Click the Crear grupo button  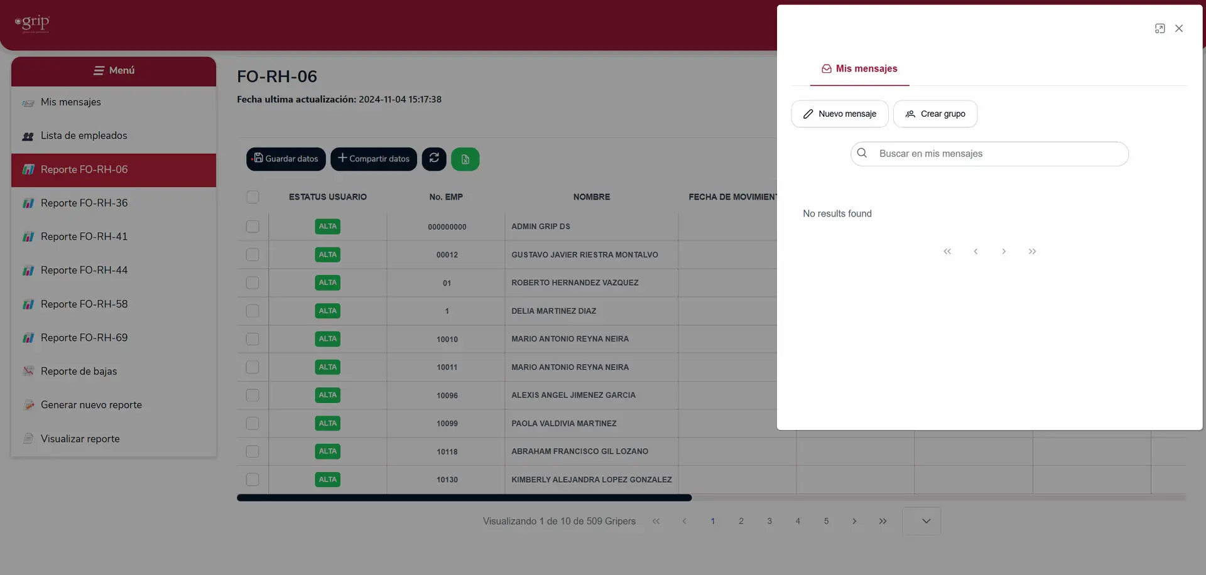[x=935, y=114]
